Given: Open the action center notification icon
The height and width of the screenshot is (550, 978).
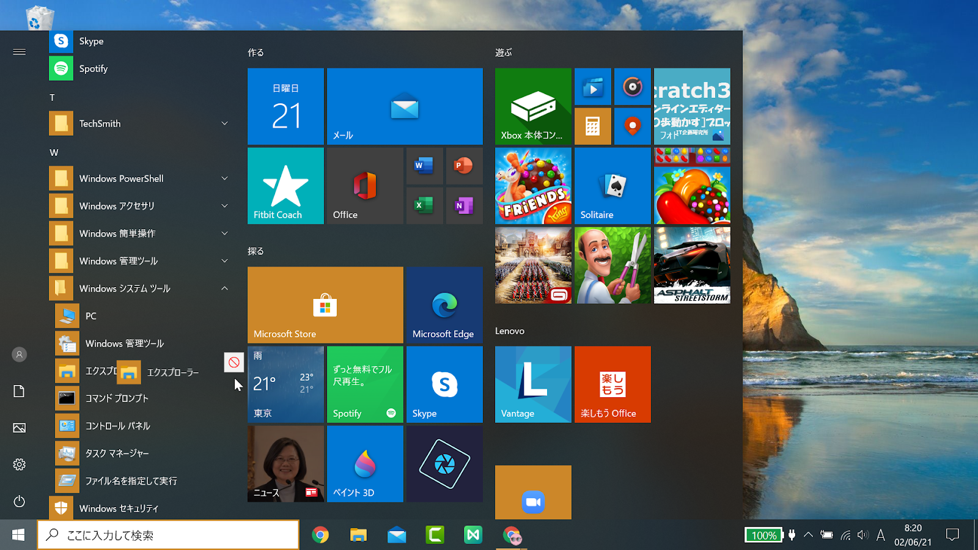Looking at the screenshot, I should 952,535.
